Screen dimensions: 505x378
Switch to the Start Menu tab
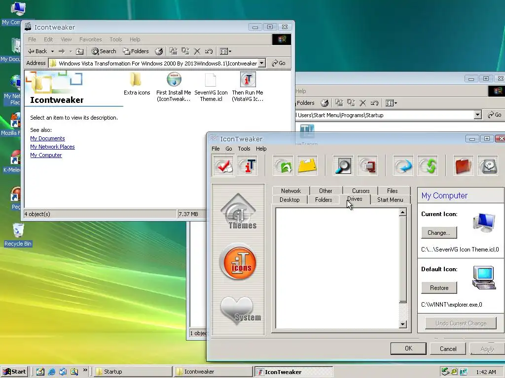[x=390, y=200]
